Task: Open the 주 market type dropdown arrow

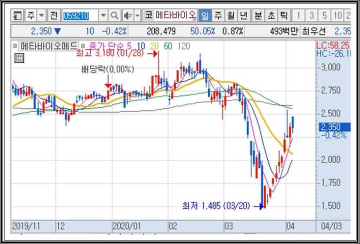Action: 41,16
